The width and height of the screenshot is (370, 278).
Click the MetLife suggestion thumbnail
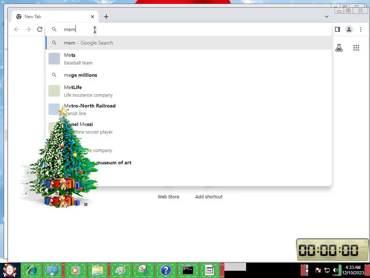click(x=54, y=91)
